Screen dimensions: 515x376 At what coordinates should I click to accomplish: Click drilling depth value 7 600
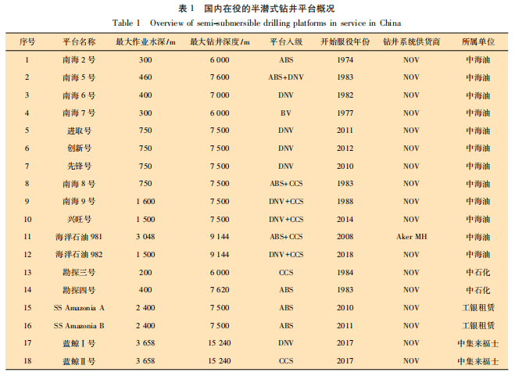[220, 77]
